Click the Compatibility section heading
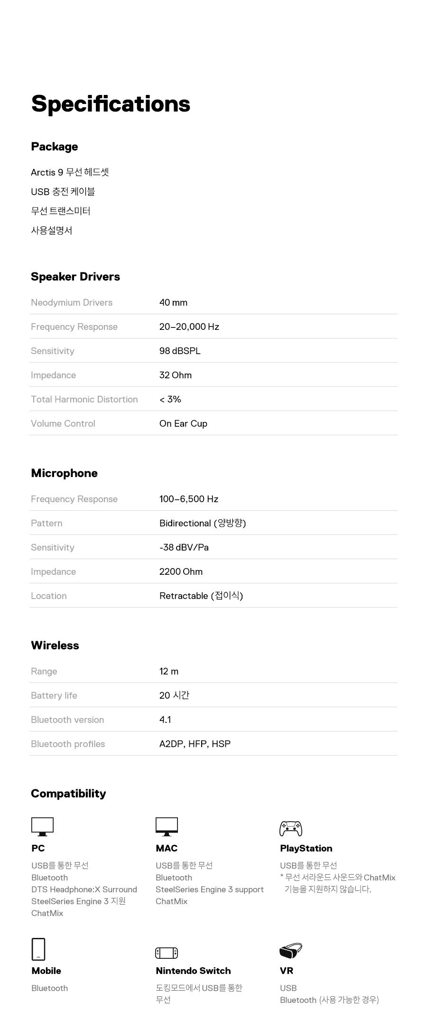The width and height of the screenshot is (427, 1011). pyautogui.click(x=68, y=794)
